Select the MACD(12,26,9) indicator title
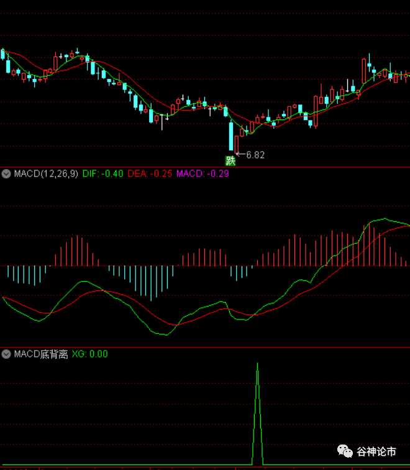 click(x=46, y=174)
